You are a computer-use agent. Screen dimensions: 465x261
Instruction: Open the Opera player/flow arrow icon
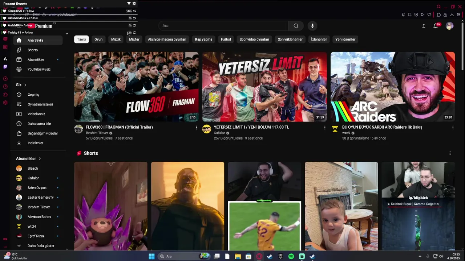422,15
